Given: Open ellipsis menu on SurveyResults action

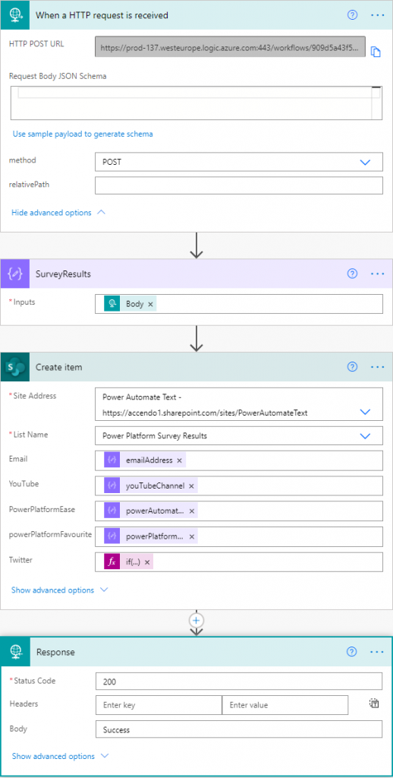Looking at the screenshot, I should [378, 274].
